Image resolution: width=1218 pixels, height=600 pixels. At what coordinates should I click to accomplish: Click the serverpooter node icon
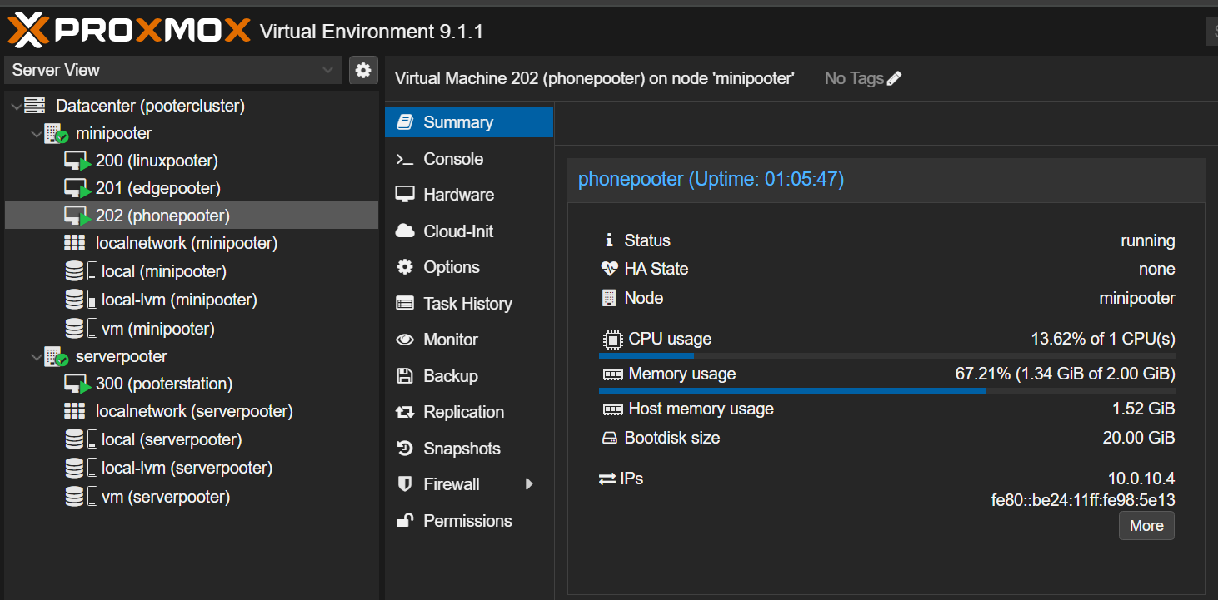point(56,356)
